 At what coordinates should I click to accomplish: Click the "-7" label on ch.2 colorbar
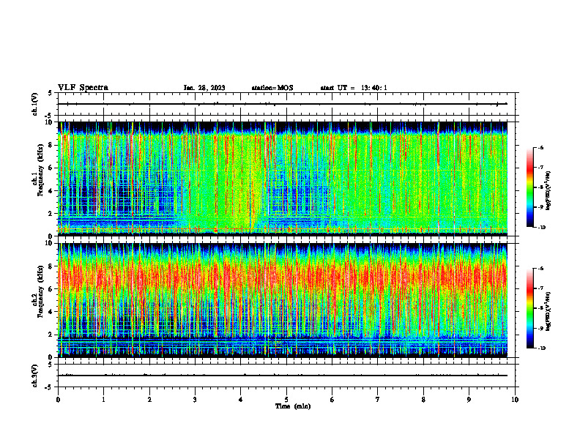coord(540,288)
